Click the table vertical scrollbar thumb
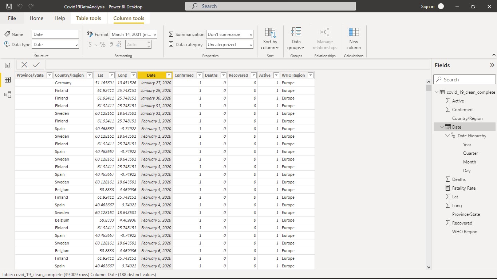The image size is (497, 279). (x=429, y=88)
